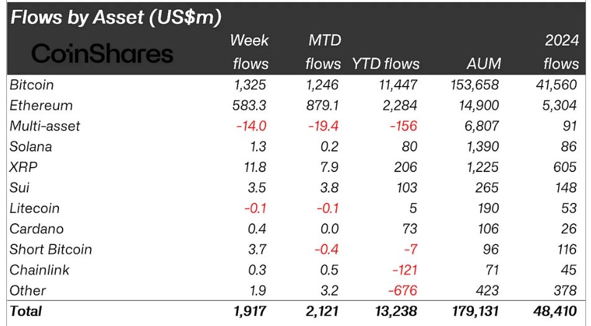Screen dimensions: 591x326
Task: Click the Chainlink row label
Action: [x=39, y=270]
